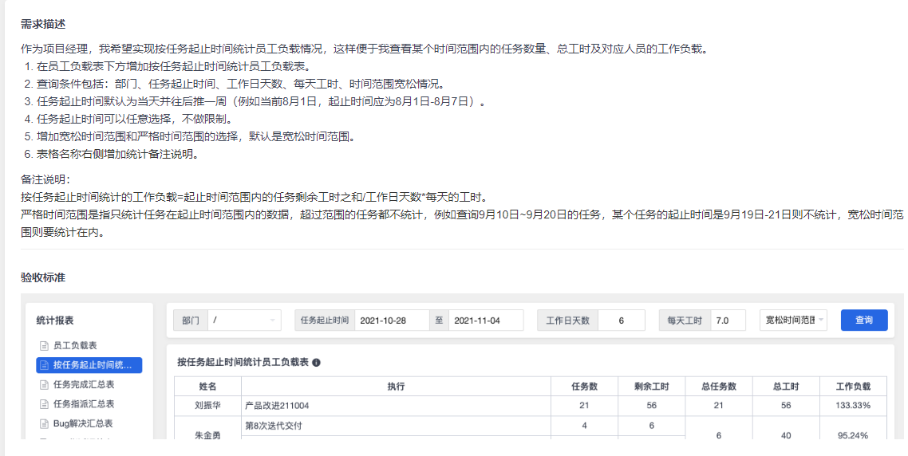Click the 姓名 column header
Viewport: 908px width, 456px height.
(208, 387)
